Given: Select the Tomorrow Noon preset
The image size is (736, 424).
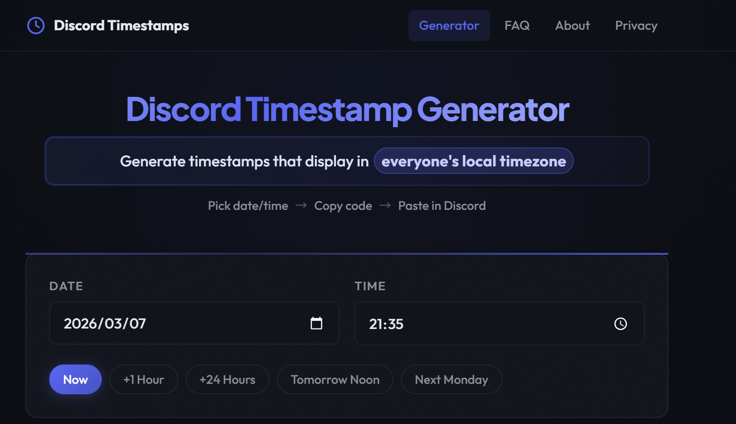Looking at the screenshot, I should (x=335, y=379).
